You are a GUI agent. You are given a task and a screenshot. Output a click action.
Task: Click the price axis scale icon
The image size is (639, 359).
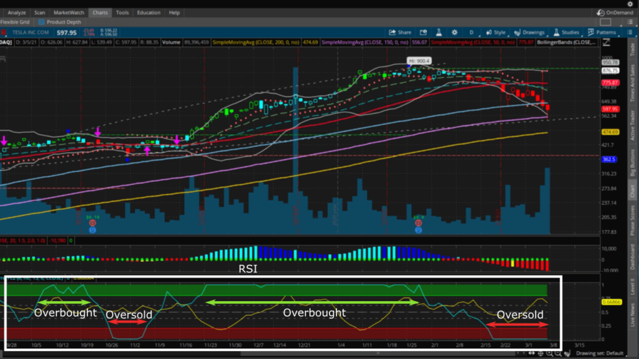(607, 42)
